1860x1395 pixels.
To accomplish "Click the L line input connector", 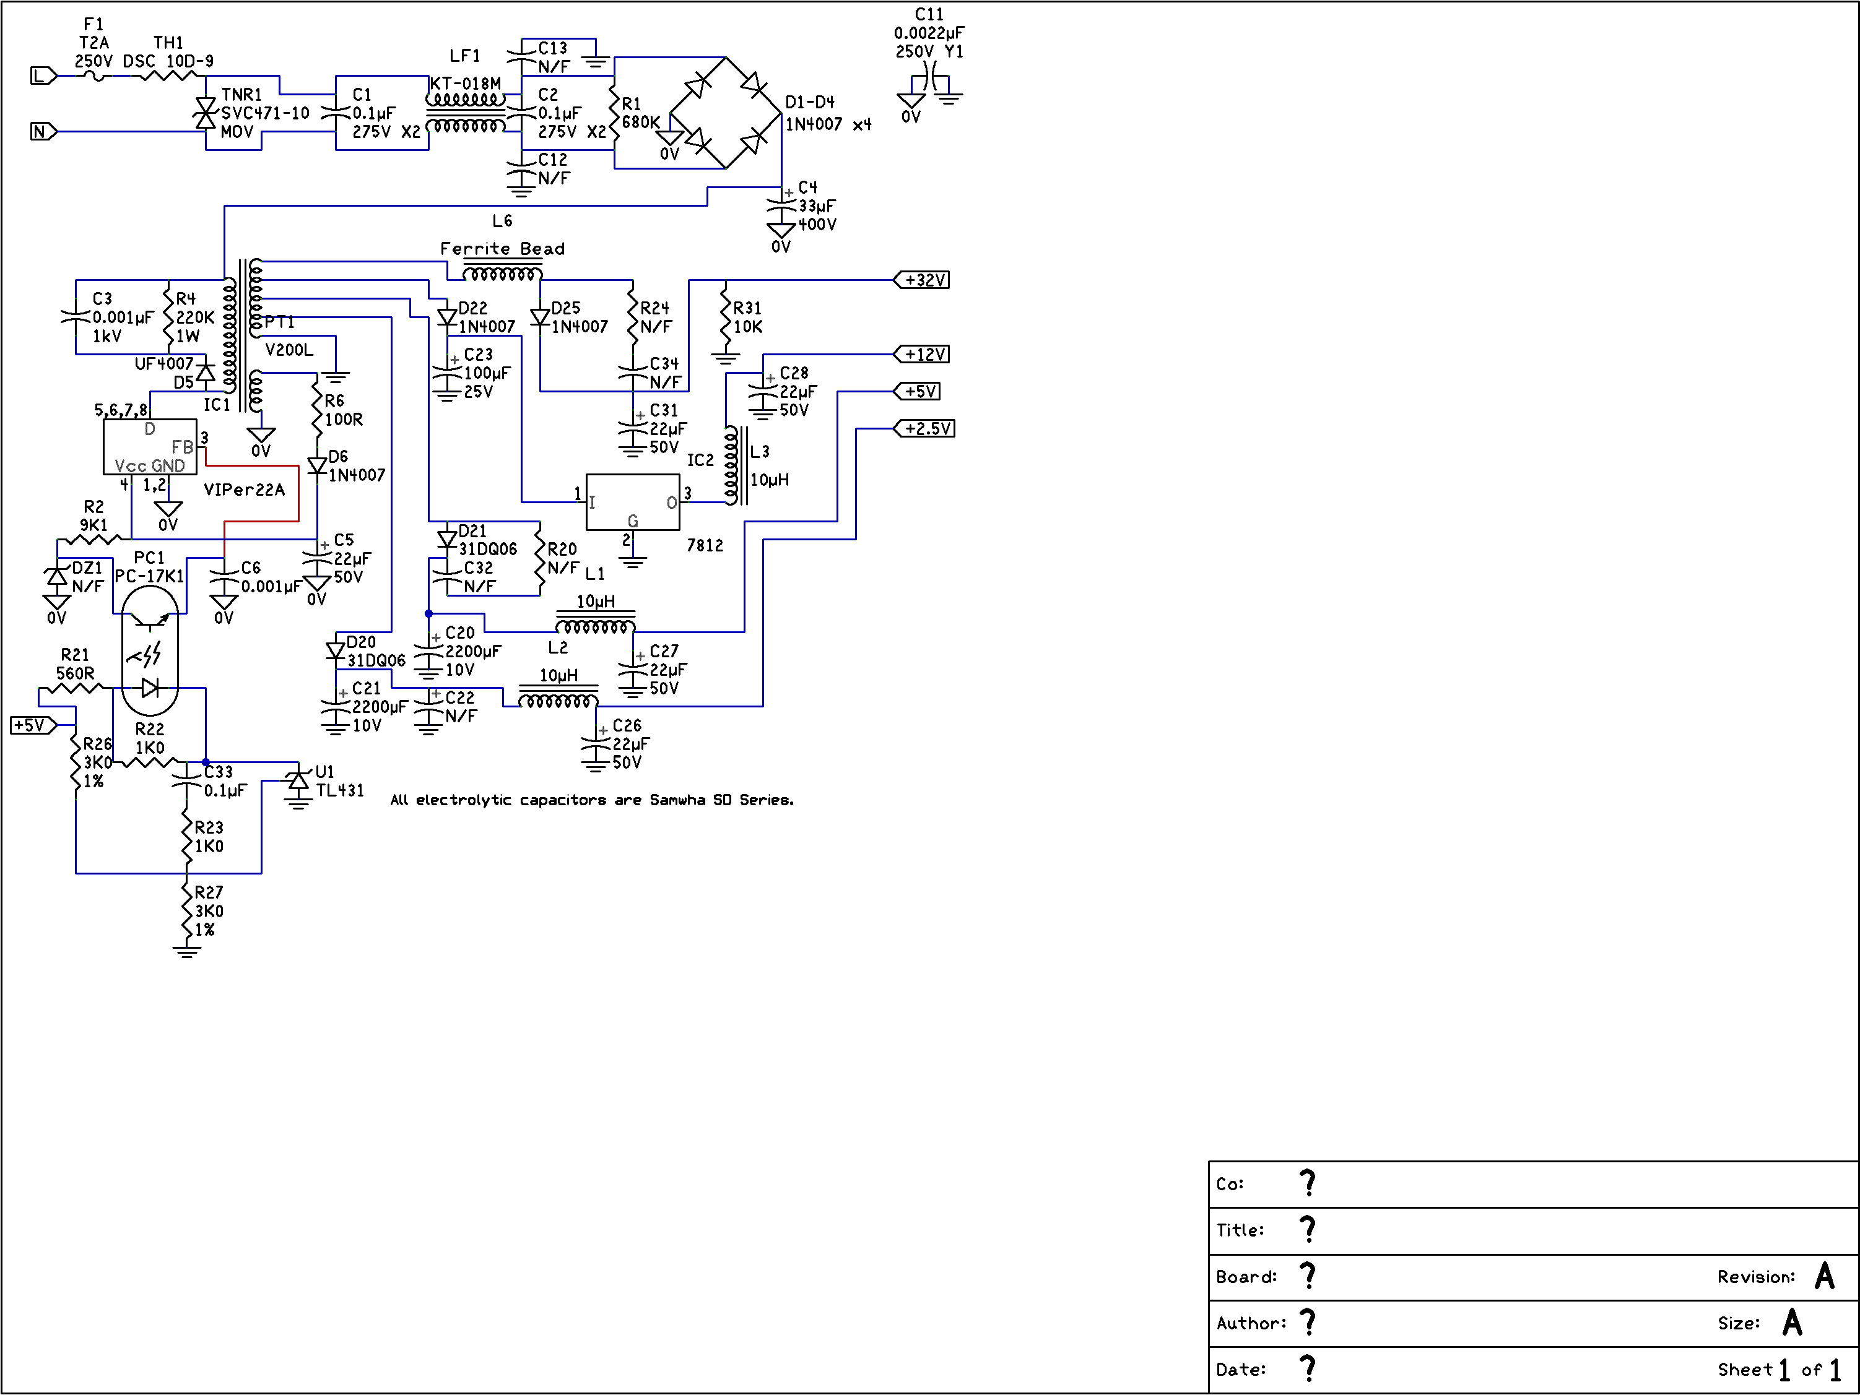I will pyautogui.click(x=44, y=76).
